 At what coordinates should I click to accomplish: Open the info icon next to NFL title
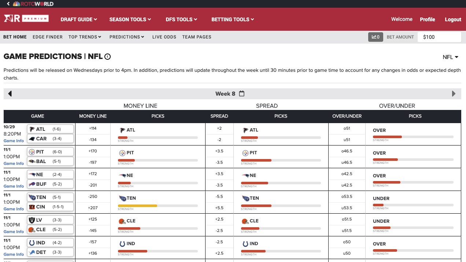click(x=107, y=57)
